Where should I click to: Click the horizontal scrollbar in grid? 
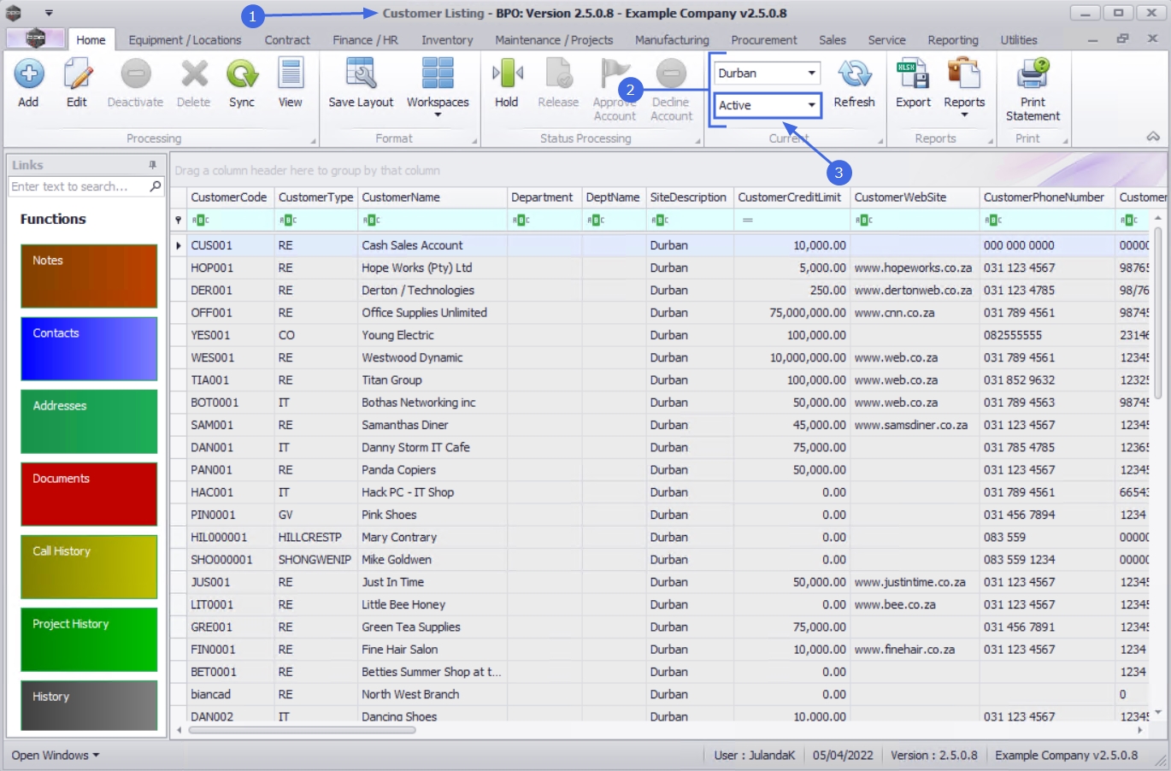click(x=302, y=731)
